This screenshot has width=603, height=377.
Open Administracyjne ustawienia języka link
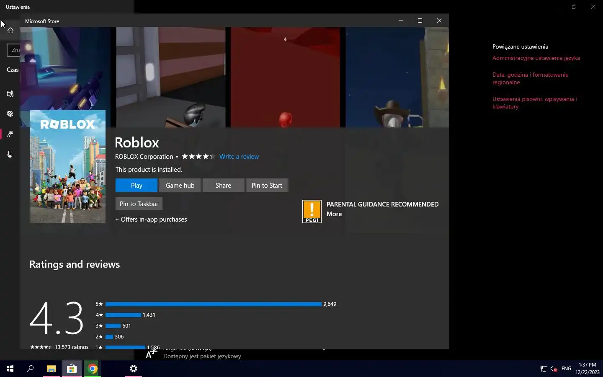pyautogui.click(x=536, y=58)
